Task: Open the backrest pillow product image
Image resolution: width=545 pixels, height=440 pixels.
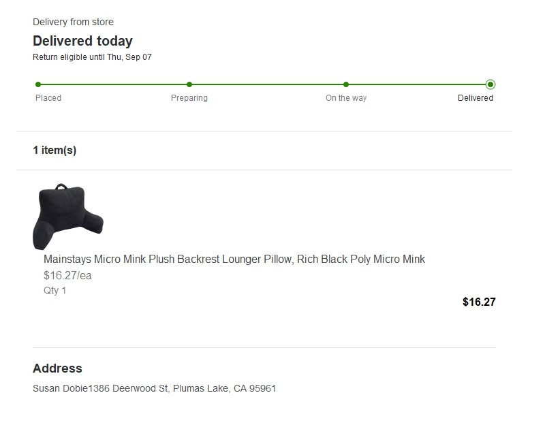Action: (x=68, y=217)
